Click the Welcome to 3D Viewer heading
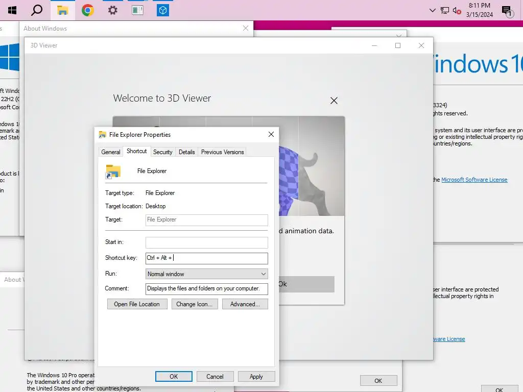Image resolution: width=523 pixels, height=392 pixels. click(x=162, y=98)
